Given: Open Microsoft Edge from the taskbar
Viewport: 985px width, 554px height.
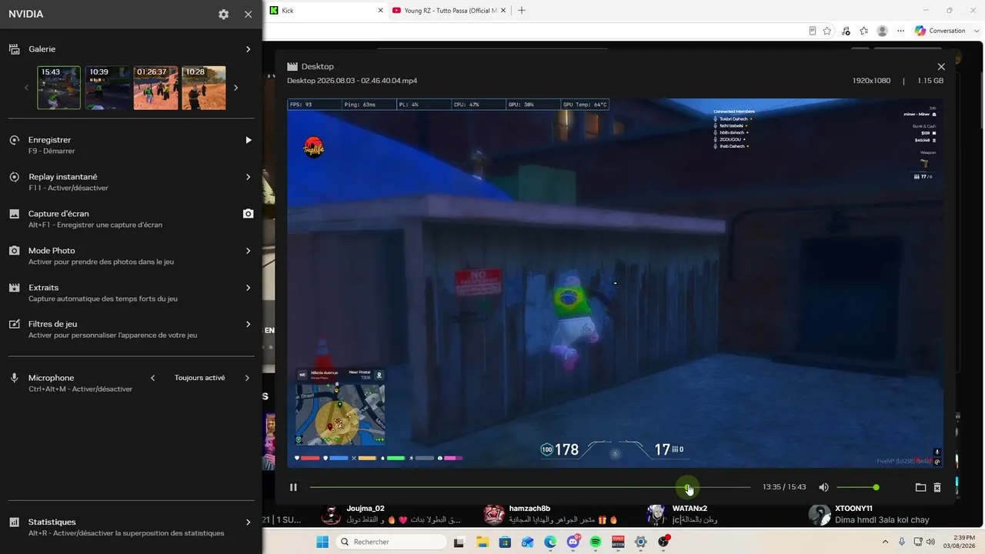Looking at the screenshot, I should 550,542.
